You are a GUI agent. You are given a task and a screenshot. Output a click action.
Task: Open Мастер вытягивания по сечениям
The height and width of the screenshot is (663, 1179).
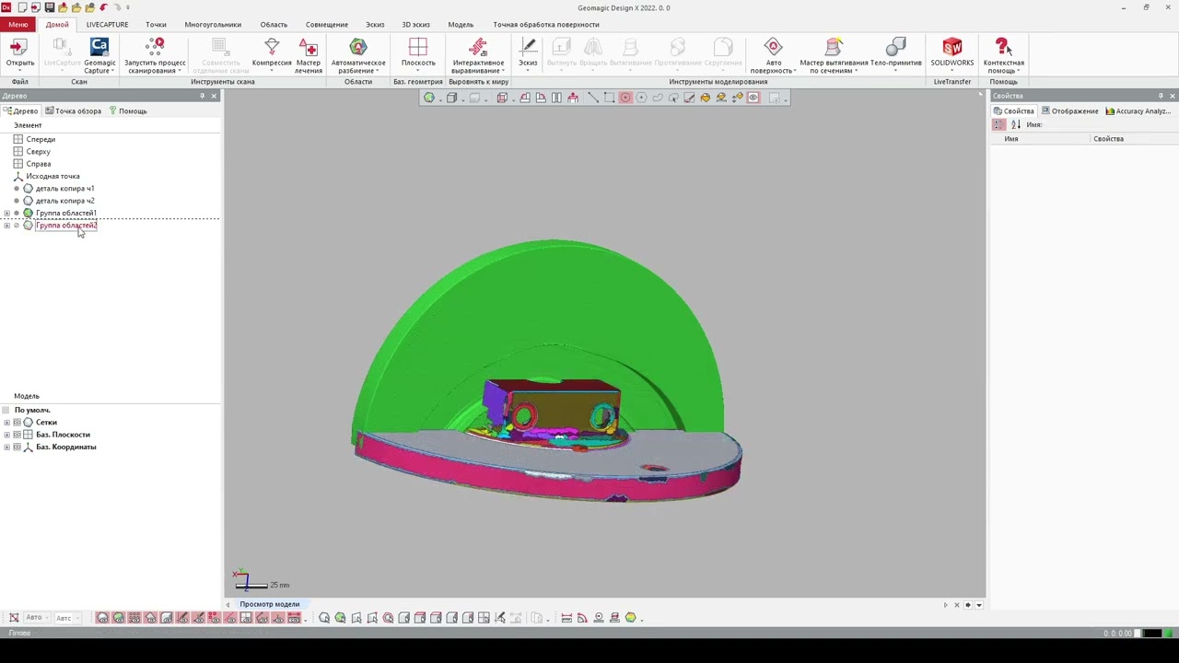pos(834,54)
